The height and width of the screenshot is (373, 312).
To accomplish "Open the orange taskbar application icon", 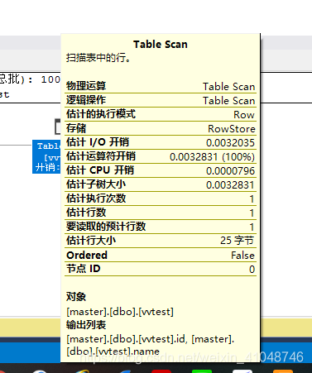I will [x=283, y=371].
